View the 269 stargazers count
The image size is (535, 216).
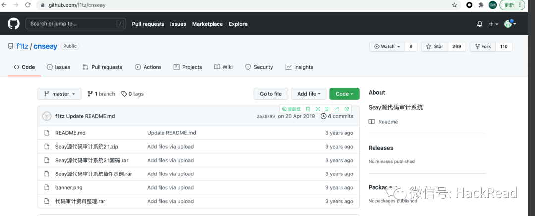tap(457, 46)
